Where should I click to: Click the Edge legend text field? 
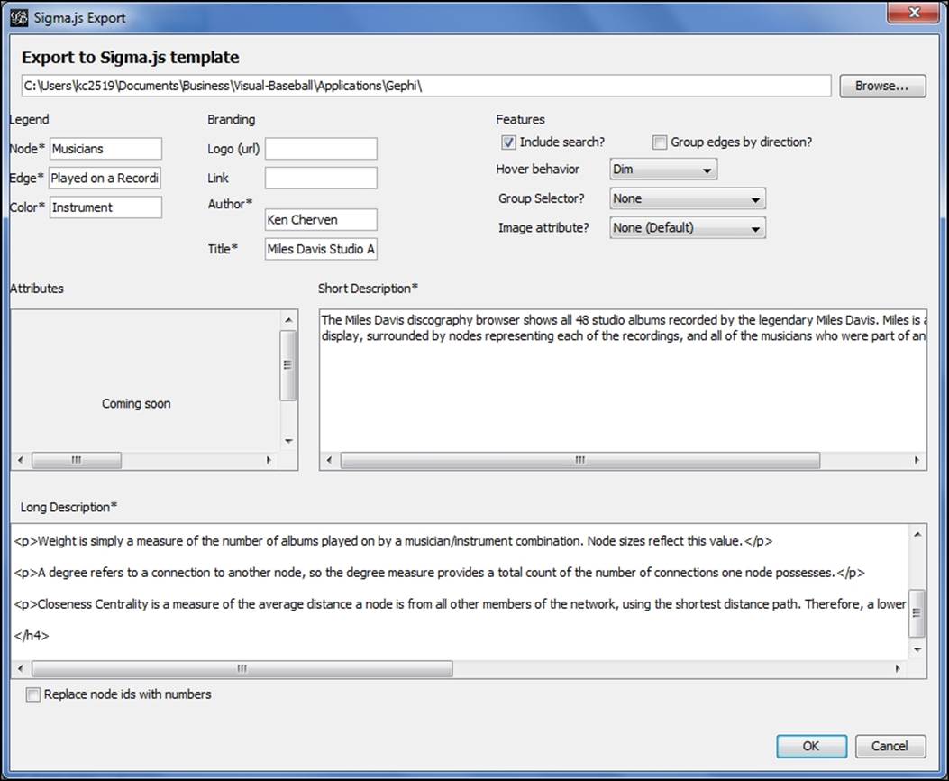105,178
